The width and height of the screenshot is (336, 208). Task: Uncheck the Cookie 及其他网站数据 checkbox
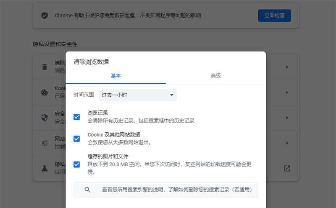point(76,139)
